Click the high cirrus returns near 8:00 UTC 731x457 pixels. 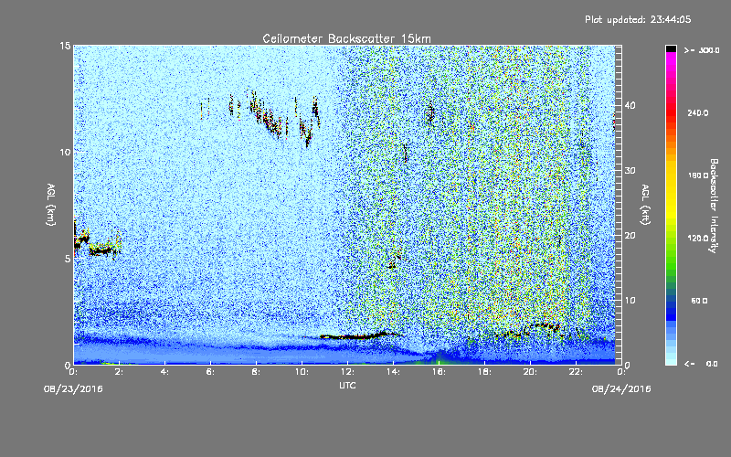[266, 116]
